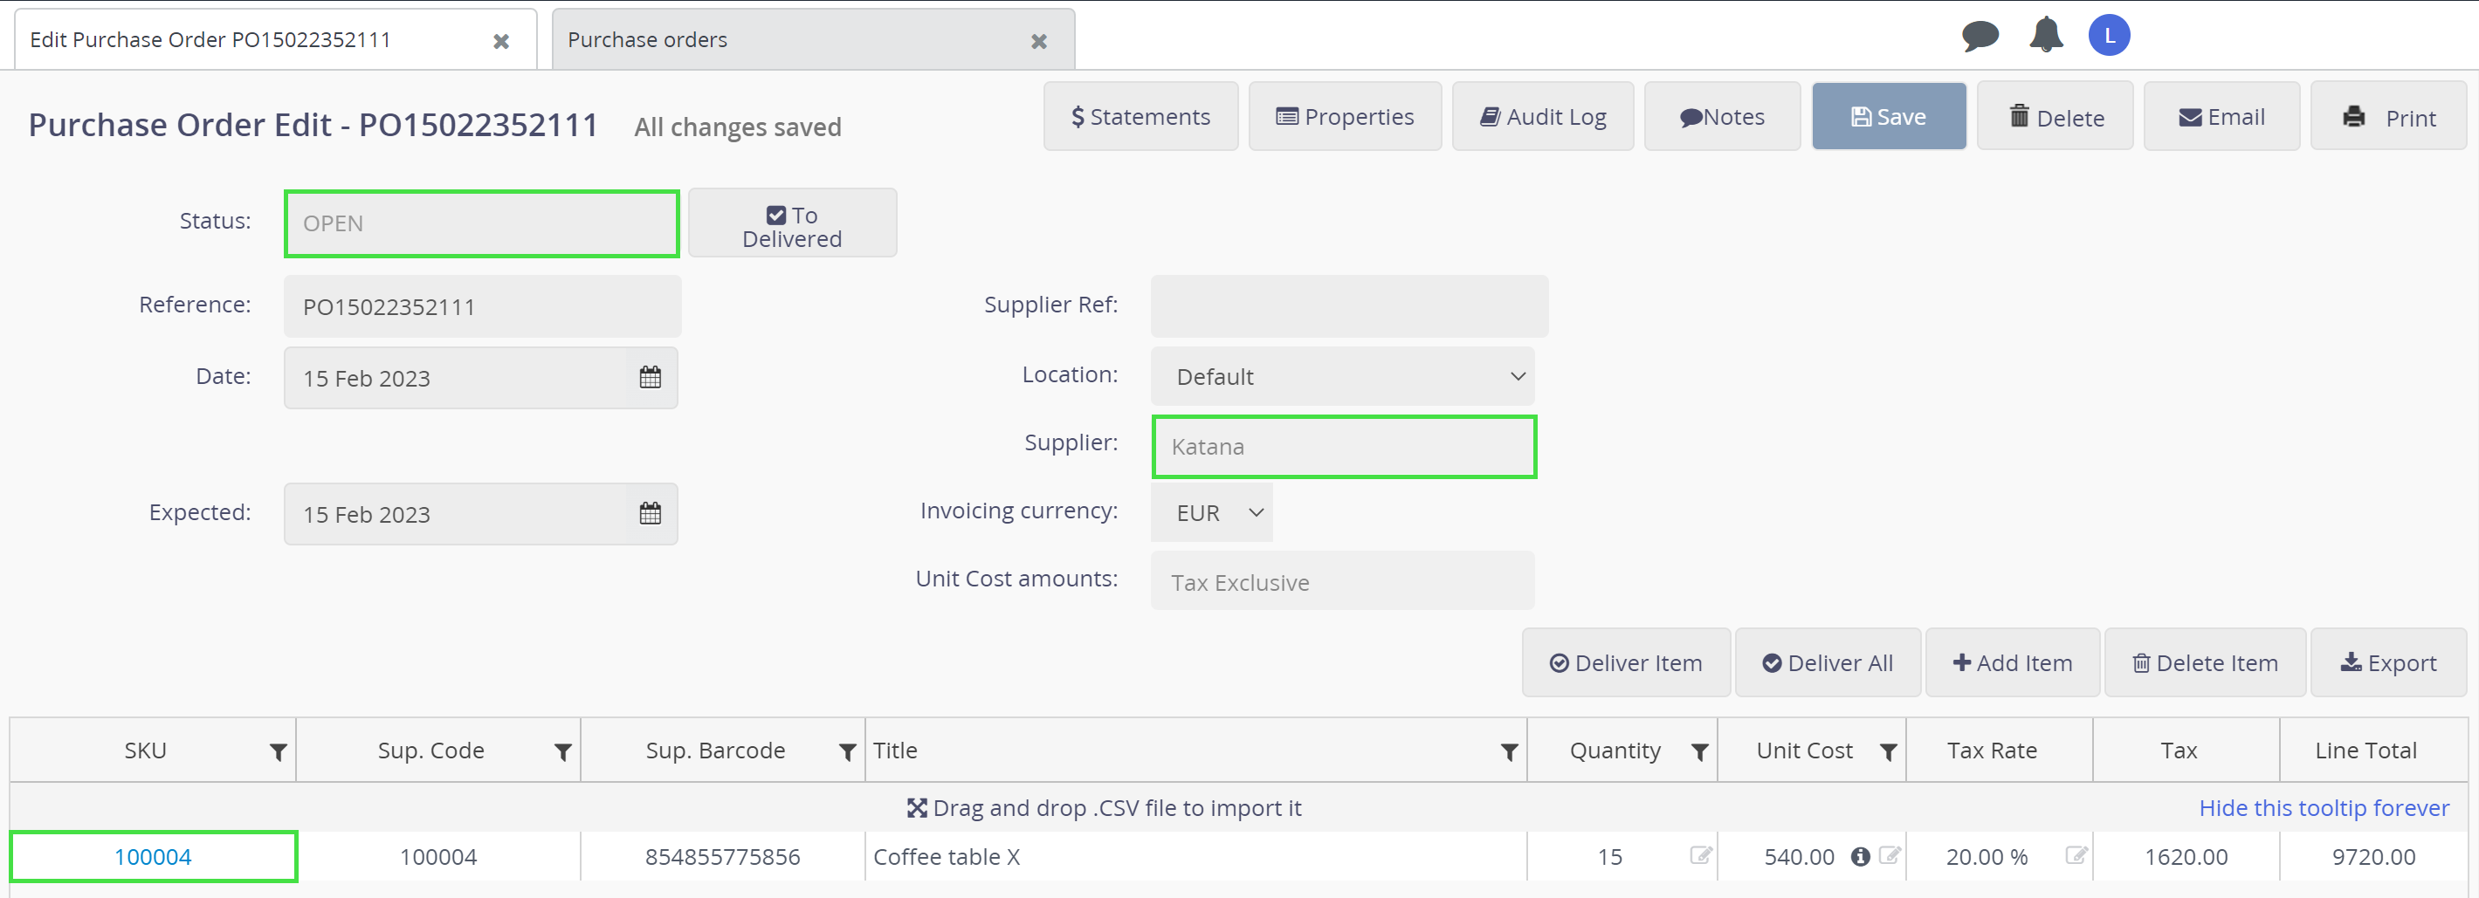Close the Edit Purchase Order tab
The height and width of the screenshot is (898, 2479).
click(500, 41)
